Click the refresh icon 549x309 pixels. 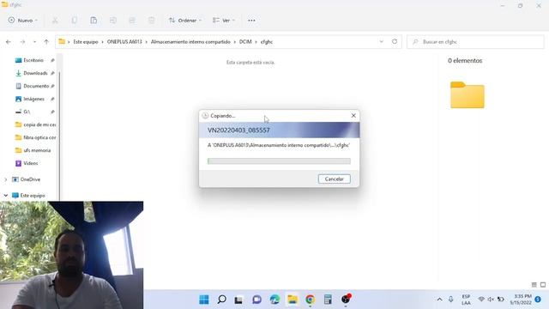395,42
